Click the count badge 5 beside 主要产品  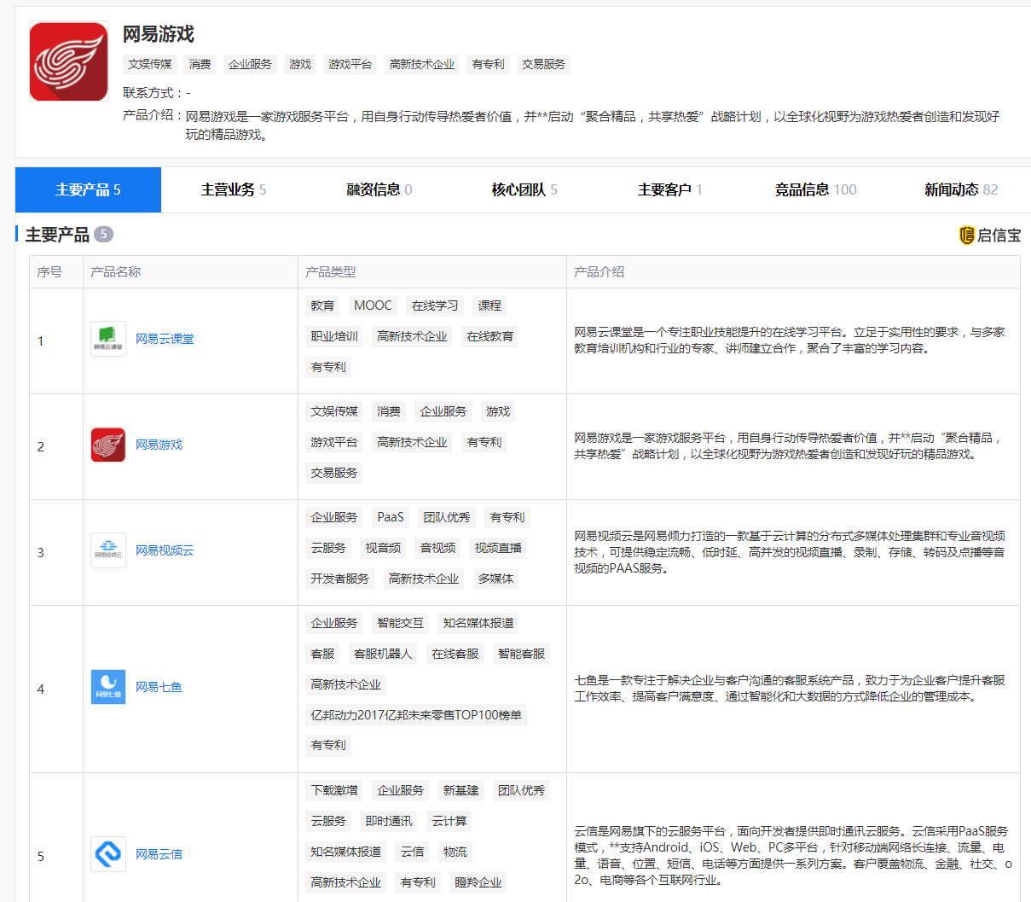[103, 234]
